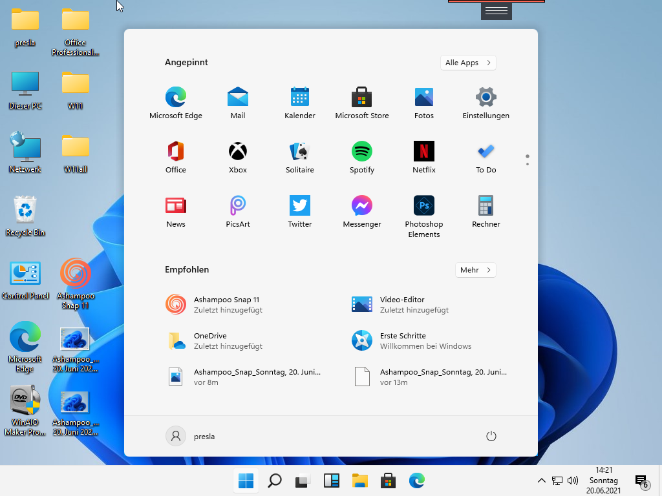Open File Explorer from taskbar

(x=359, y=480)
